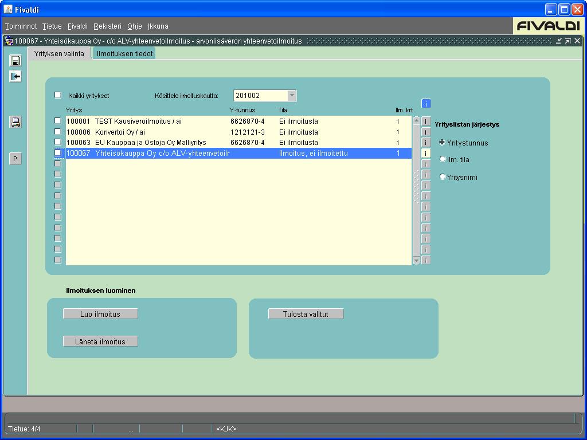Open info for selected row 100067 Yhteisökauppa
This screenshot has height=440, width=587.
[x=426, y=154]
